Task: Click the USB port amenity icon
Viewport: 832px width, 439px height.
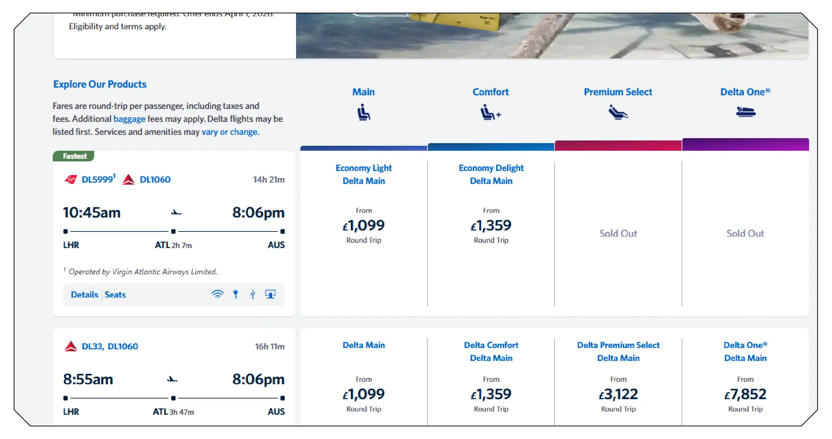Action: click(253, 294)
